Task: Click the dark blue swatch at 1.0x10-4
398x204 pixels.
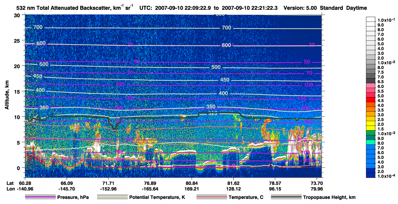Action: (370, 176)
